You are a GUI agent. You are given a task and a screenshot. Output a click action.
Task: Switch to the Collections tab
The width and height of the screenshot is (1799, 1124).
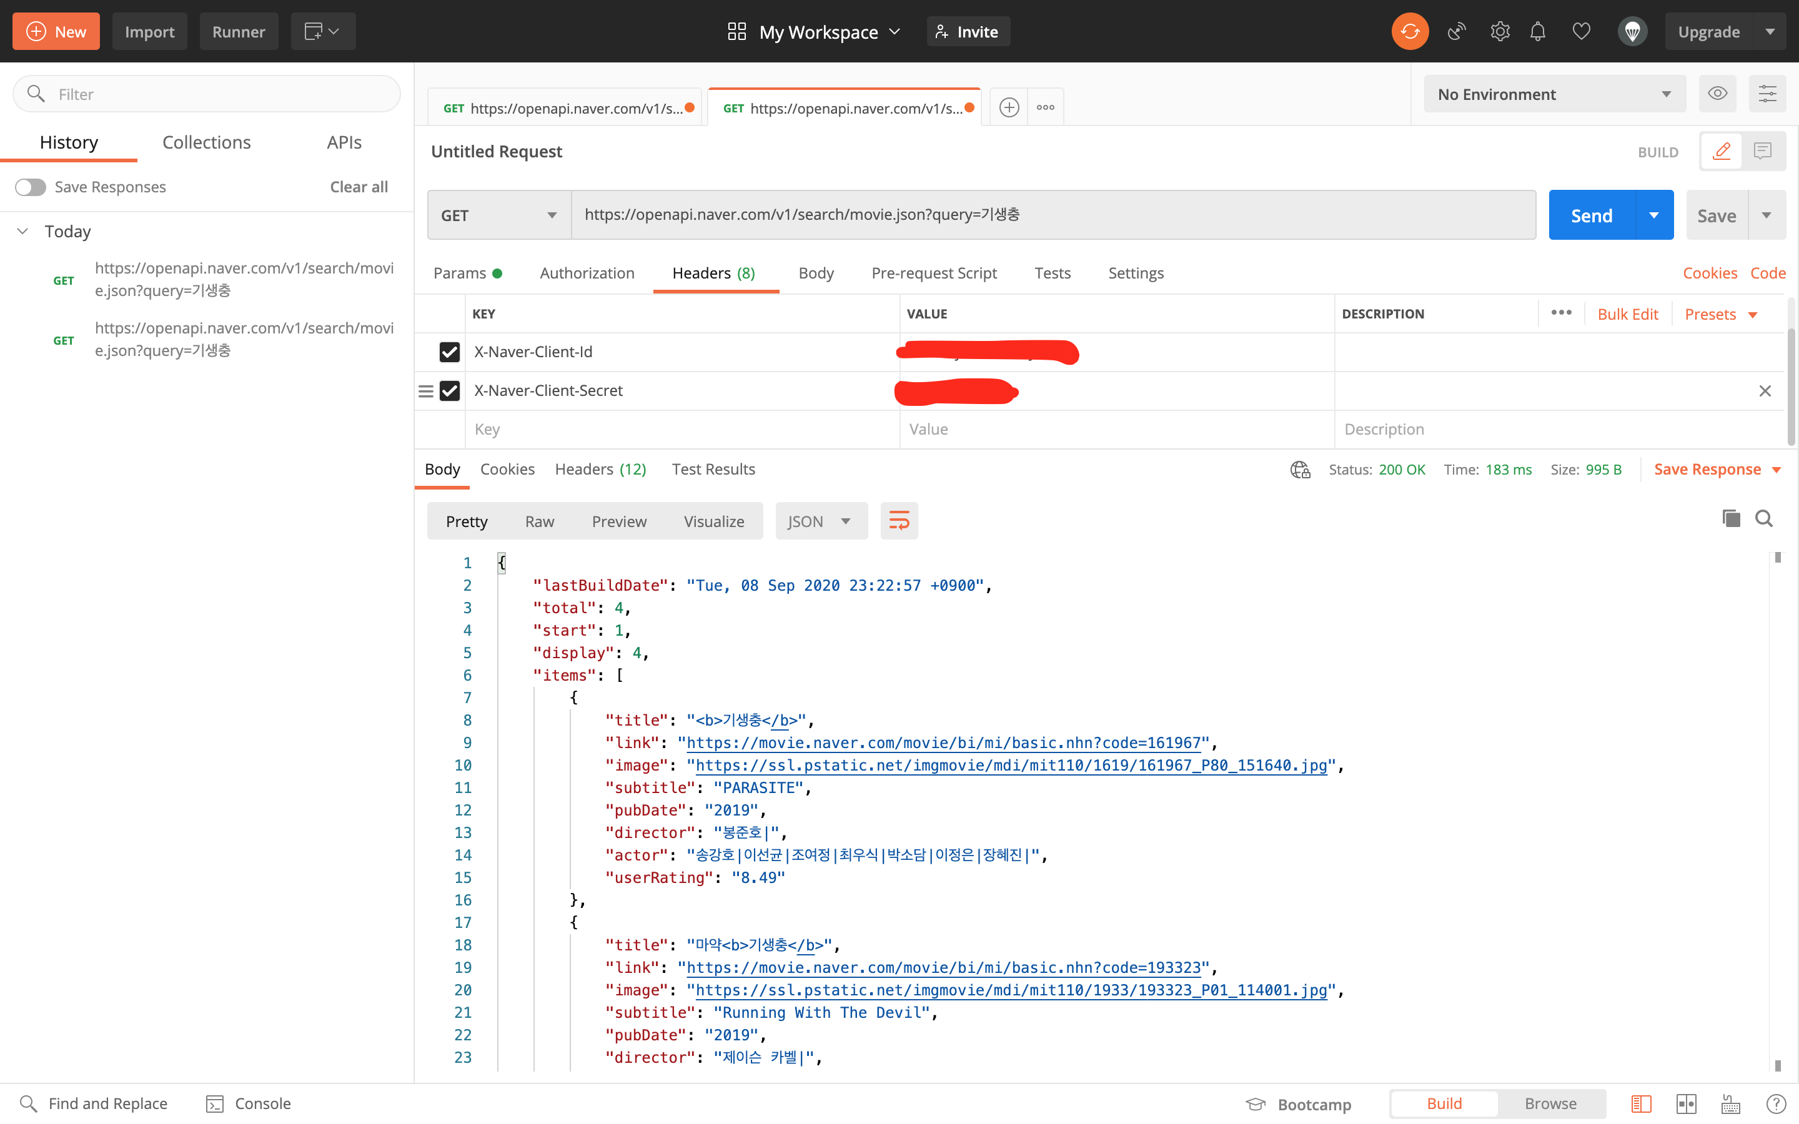(206, 143)
